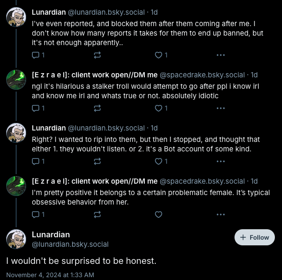282x280 pixels.
Task: Reply to the "I've even reported" post
Action: point(38,55)
